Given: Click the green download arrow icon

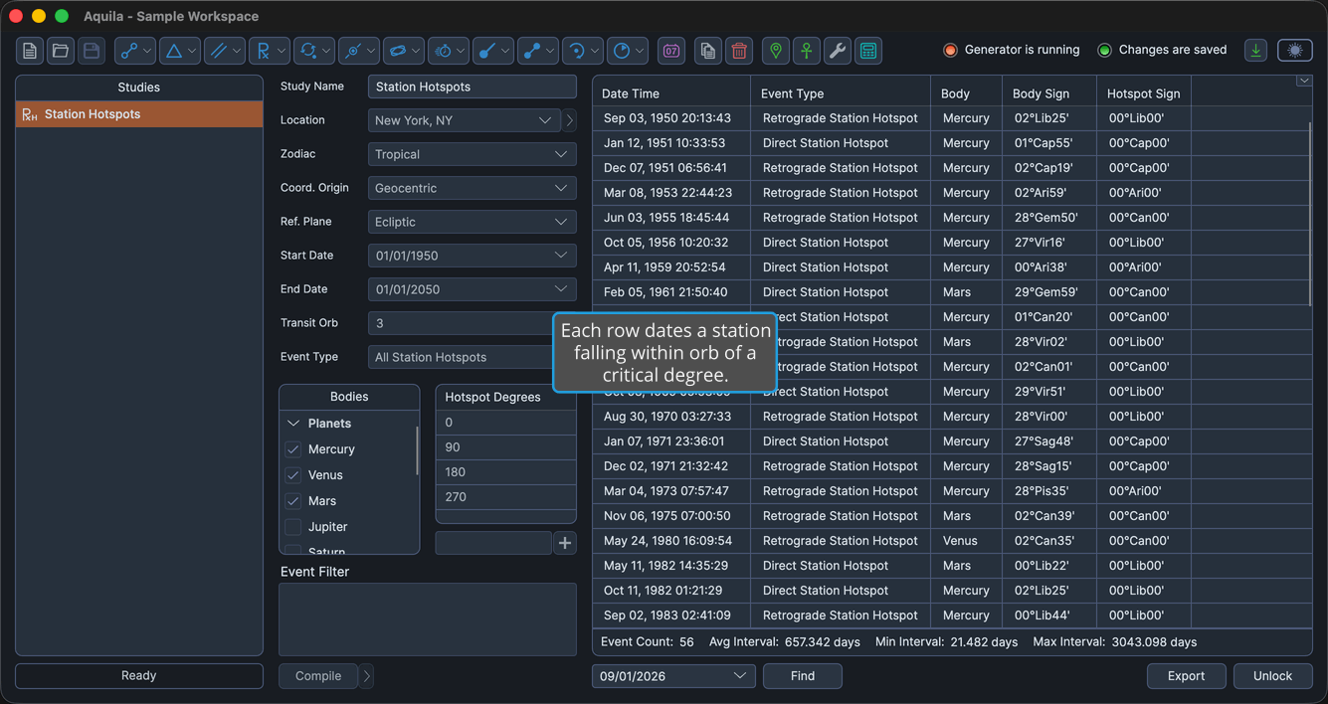Looking at the screenshot, I should pyautogui.click(x=1256, y=51).
